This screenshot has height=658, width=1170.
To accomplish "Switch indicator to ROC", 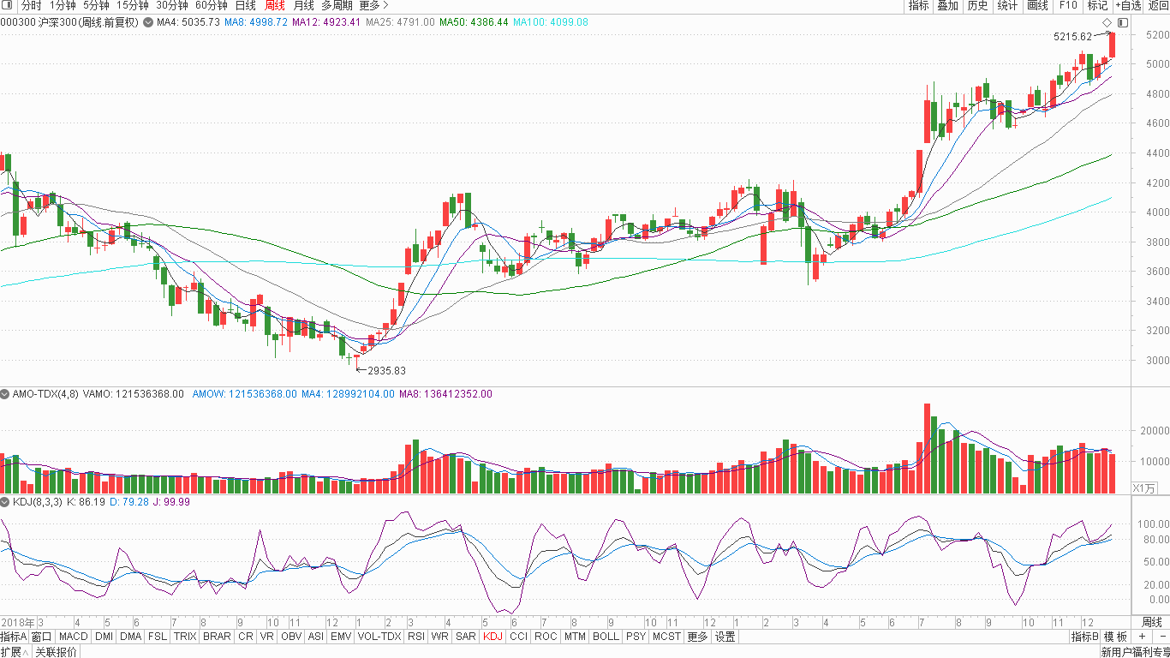I will pyautogui.click(x=546, y=637).
